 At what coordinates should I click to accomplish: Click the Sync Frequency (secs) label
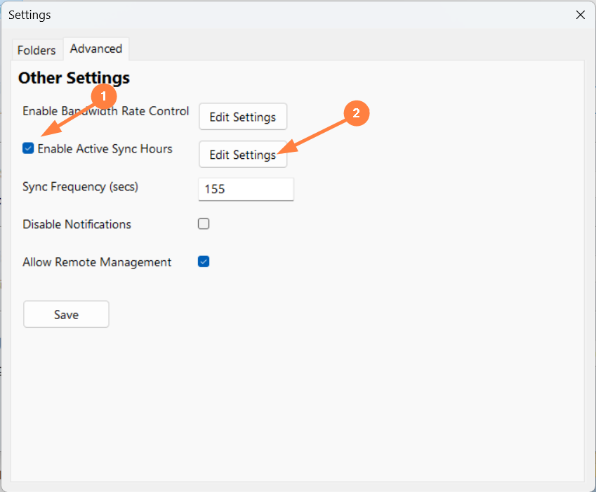[80, 187]
